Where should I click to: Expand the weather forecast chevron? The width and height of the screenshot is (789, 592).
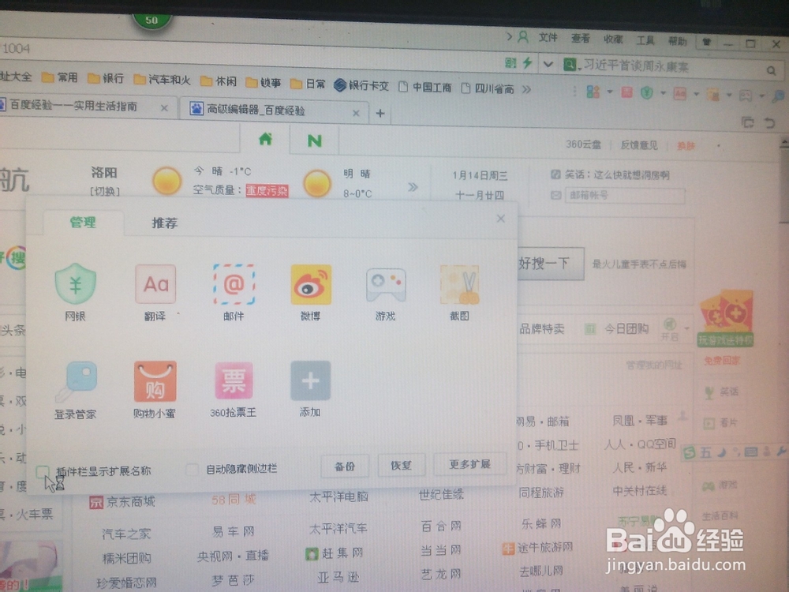411,186
